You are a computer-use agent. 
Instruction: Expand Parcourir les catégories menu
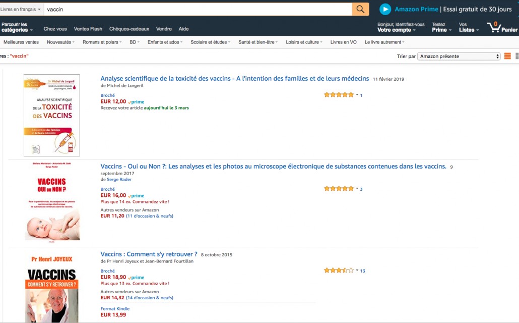click(x=17, y=27)
